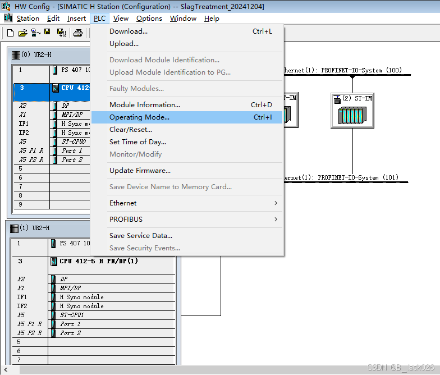
Task: Select Port 1 row in rack 0
Action: (52, 150)
